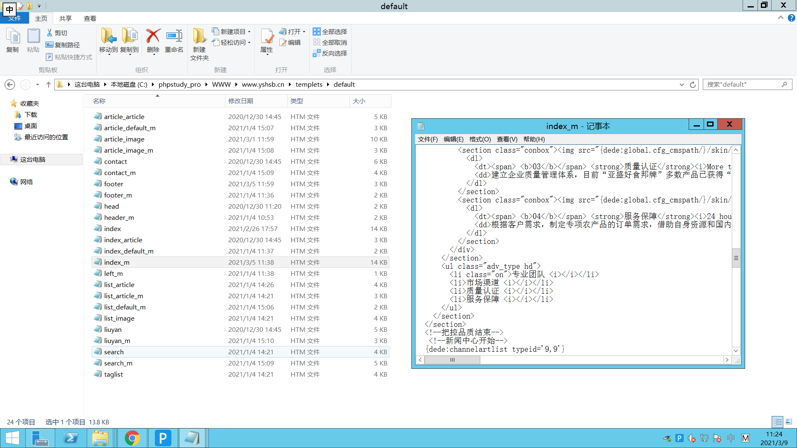Open Notepad View menu (查看(V))
The image size is (797, 448).
[x=507, y=139]
